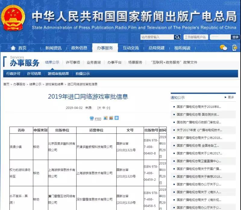Switch to the 游戏审批结果 sub-tab
Screen dimensions: 241x210
click(x=58, y=74)
